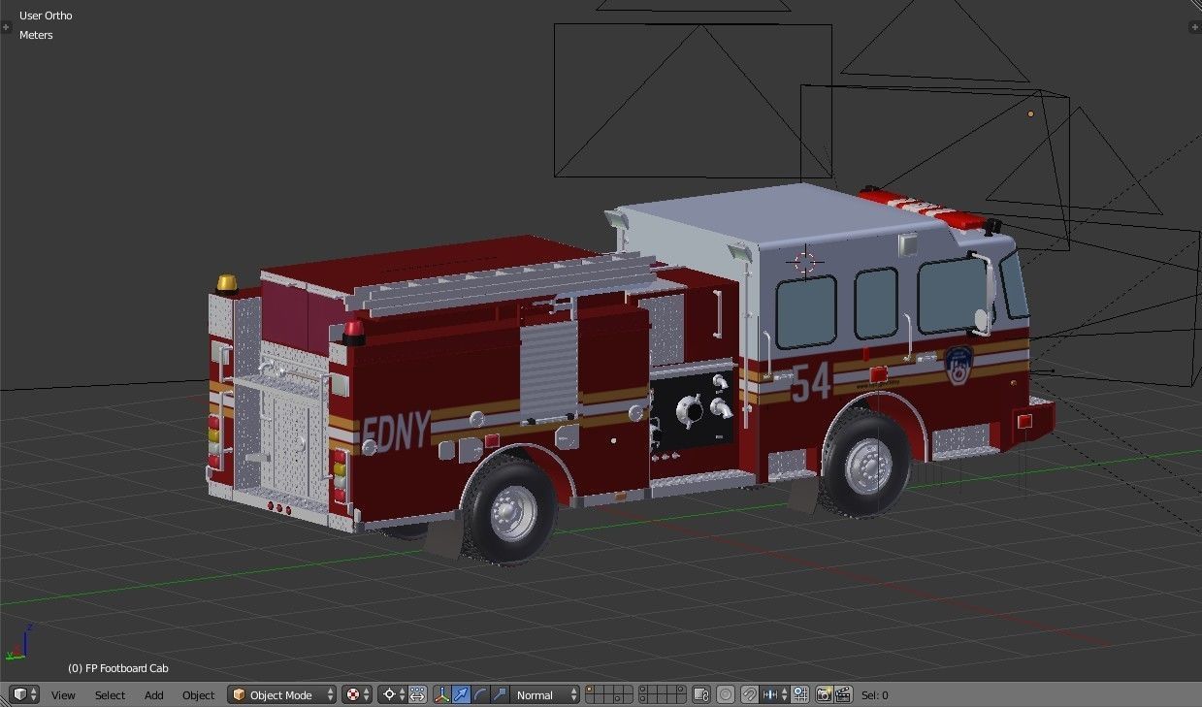Image resolution: width=1202 pixels, height=707 pixels.
Task: Select the orange lamp object dot
Action: 1030,113
